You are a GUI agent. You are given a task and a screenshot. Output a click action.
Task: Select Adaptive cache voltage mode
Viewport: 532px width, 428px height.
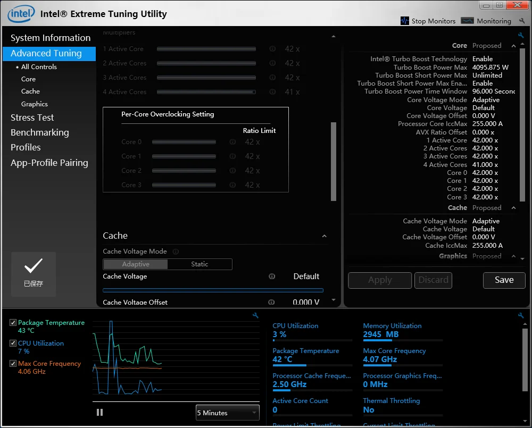pyautogui.click(x=135, y=264)
